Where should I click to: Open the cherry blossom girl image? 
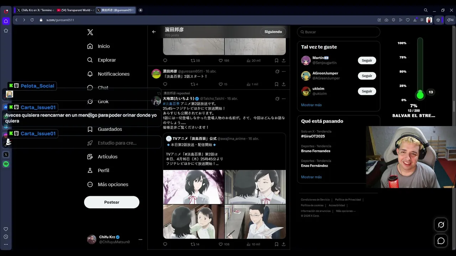click(193, 187)
